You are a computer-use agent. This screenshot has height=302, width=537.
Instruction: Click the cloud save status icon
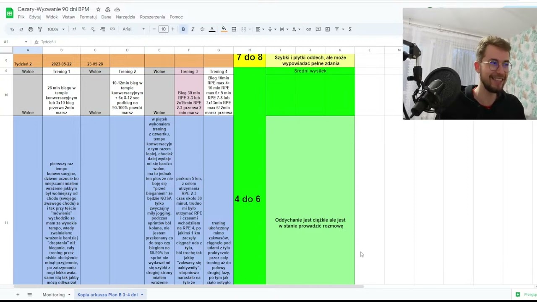click(117, 9)
